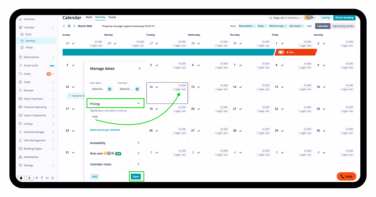Open the Instagram icon in sidebar footer
376x197 pixels.
pos(53,178)
